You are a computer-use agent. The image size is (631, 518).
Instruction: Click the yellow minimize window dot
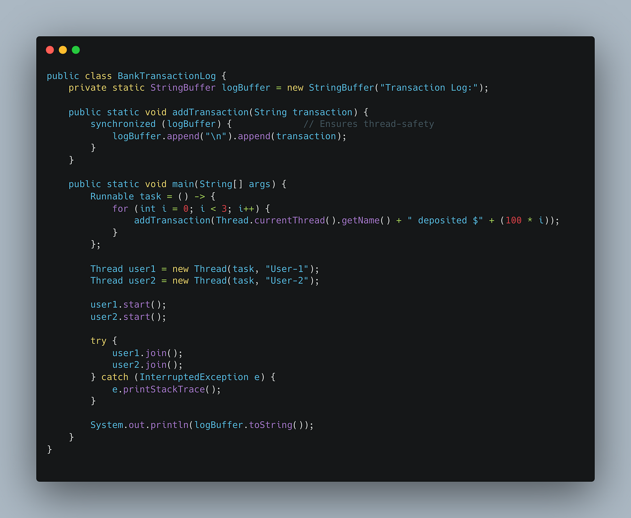click(63, 50)
